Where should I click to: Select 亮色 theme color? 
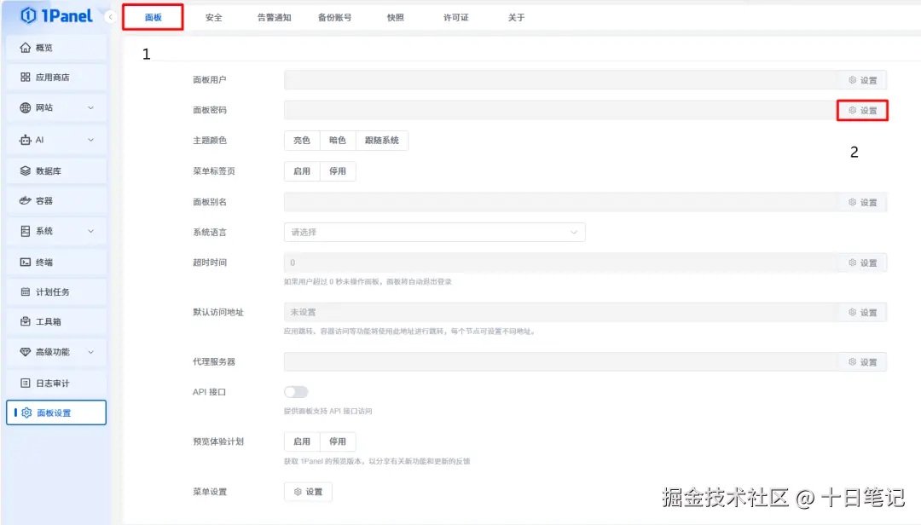click(302, 141)
